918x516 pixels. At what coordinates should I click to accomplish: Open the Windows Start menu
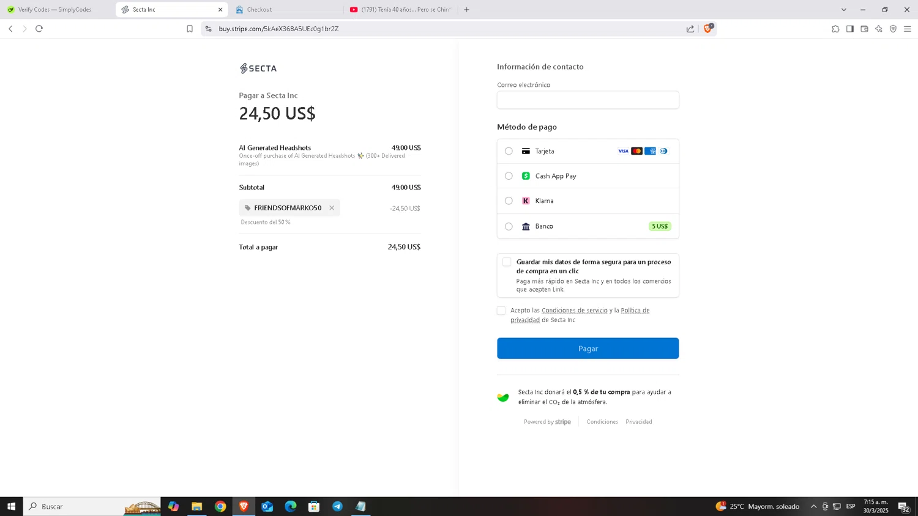(11, 506)
